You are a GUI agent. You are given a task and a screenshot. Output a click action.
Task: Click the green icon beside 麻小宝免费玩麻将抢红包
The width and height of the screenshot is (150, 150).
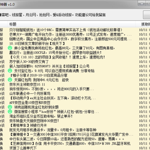(10, 48)
